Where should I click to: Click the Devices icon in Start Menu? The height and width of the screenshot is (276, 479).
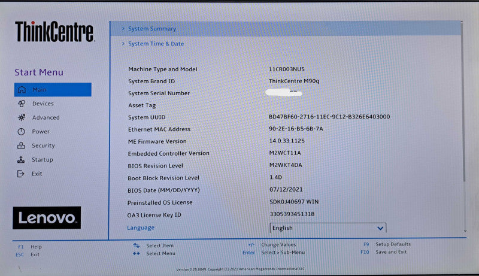coord(22,104)
